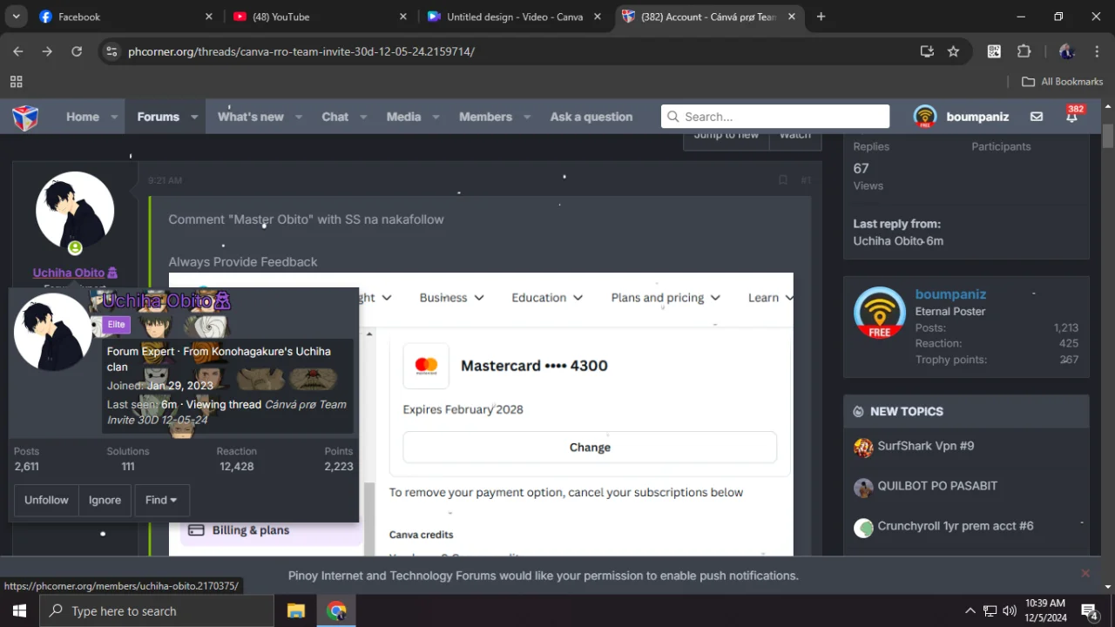Click the QR-style extension icon
1115x627 pixels.
coord(994,51)
